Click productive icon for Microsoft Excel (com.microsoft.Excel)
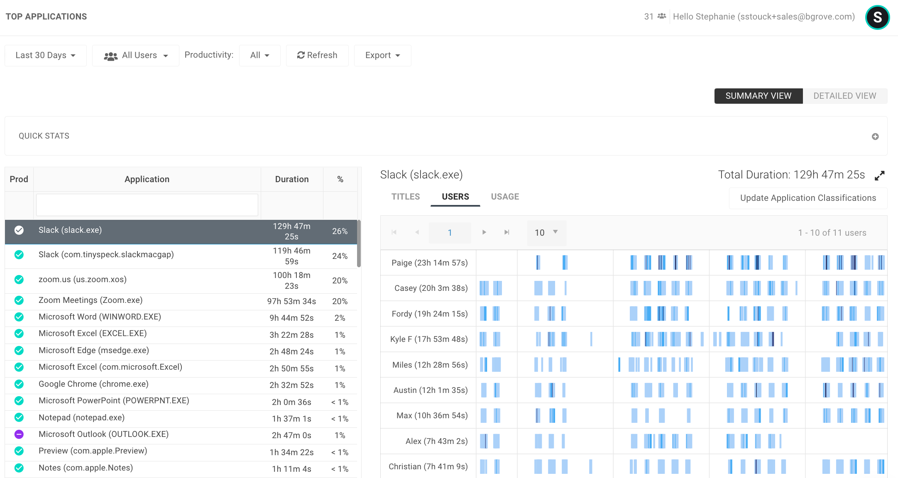The width and height of the screenshot is (898, 478). [19, 367]
